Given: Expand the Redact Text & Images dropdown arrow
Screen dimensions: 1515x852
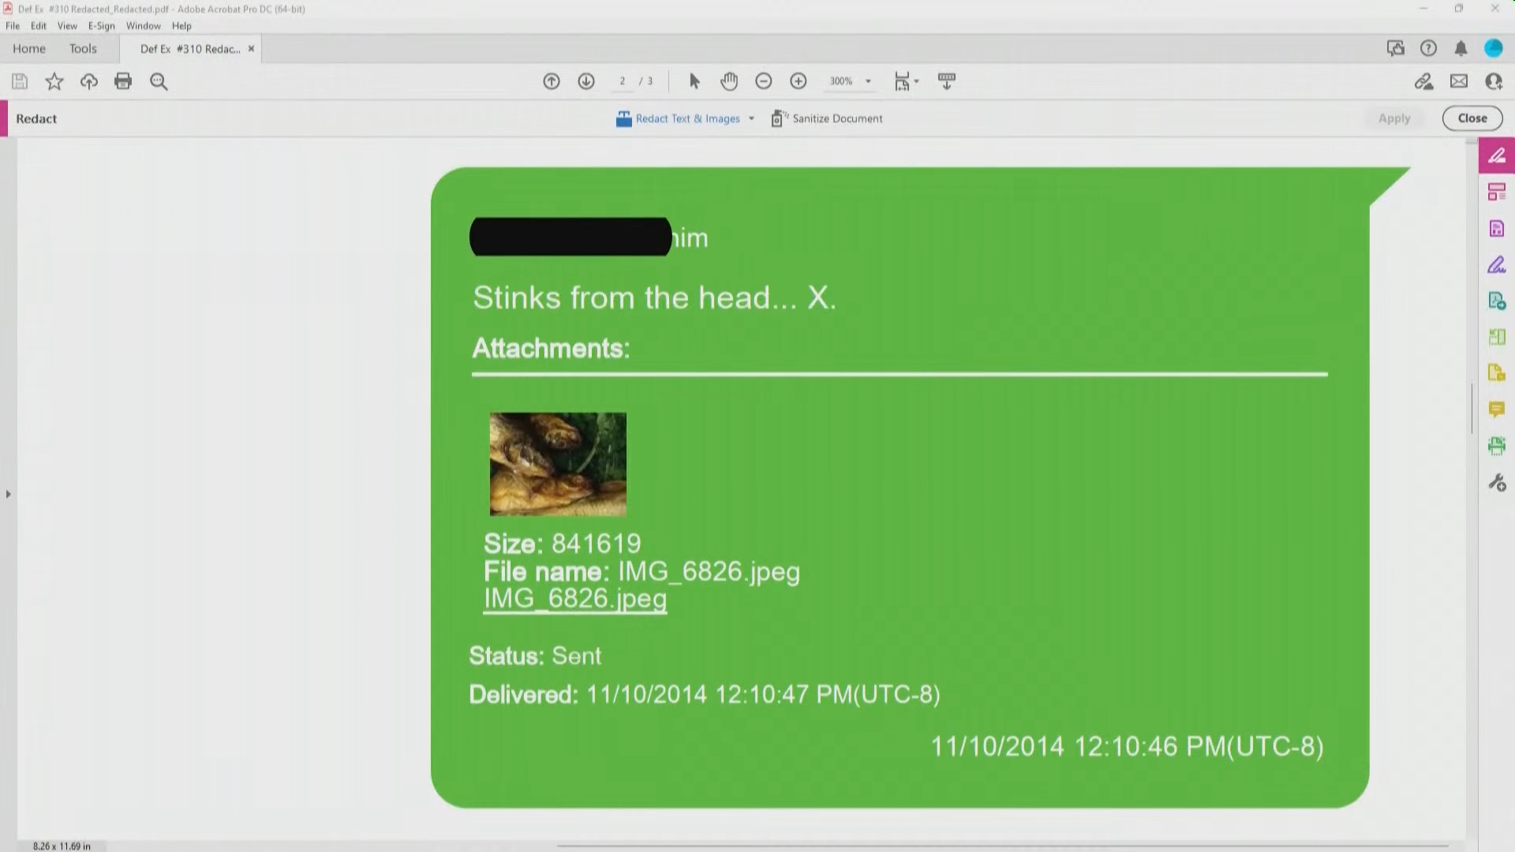Looking at the screenshot, I should (751, 119).
